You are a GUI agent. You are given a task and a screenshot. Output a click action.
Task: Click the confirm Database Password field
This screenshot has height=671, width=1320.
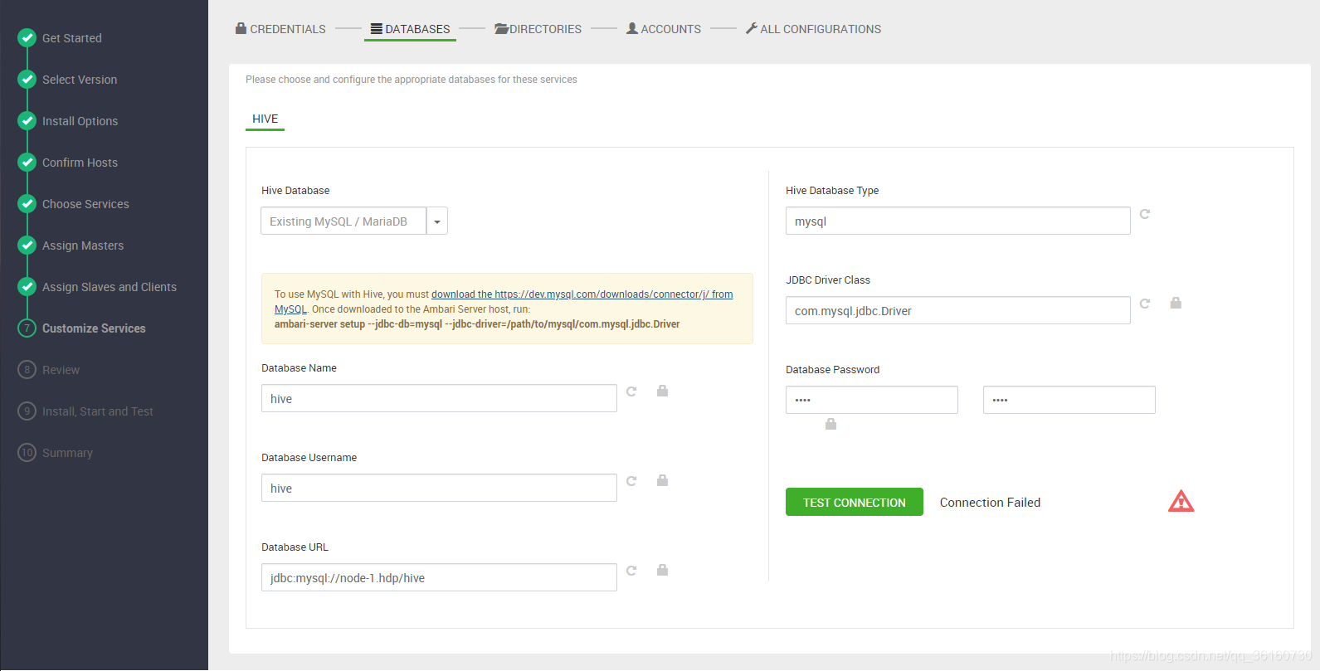coord(1069,400)
